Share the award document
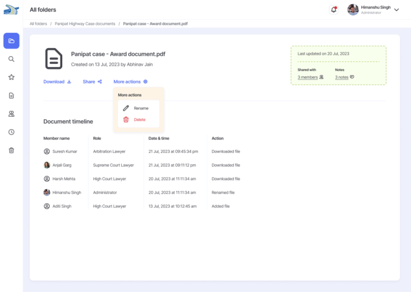The height and width of the screenshot is (292, 411). click(92, 82)
